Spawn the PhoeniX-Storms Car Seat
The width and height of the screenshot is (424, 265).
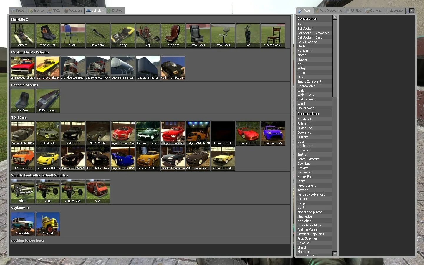23,101
